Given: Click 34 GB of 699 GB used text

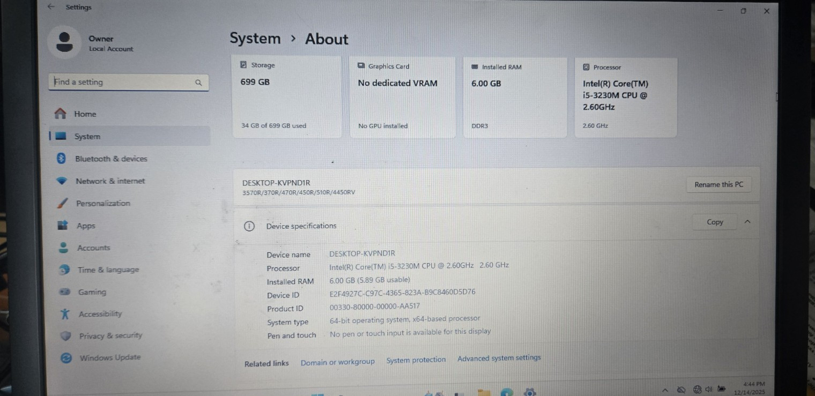Looking at the screenshot, I should click(x=273, y=126).
